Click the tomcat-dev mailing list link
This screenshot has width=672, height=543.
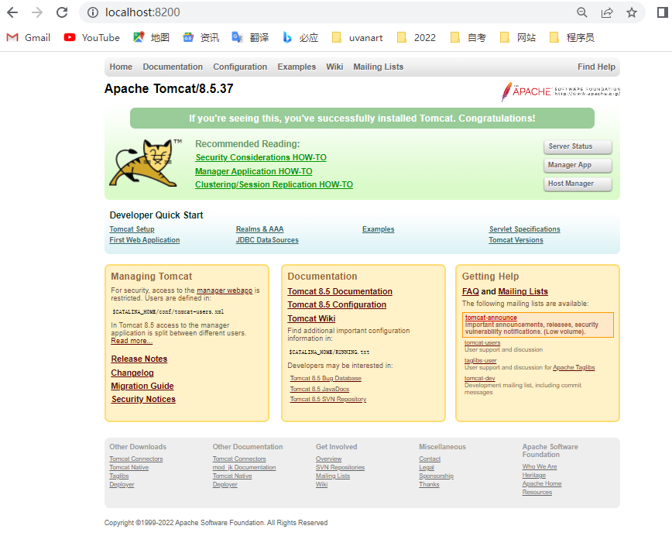[x=480, y=378]
